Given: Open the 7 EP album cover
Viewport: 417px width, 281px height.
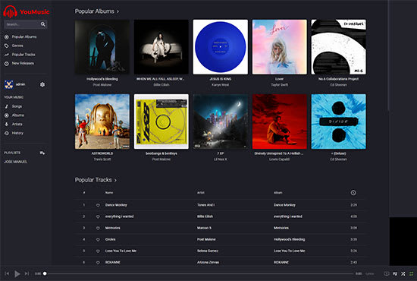Looking at the screenshot, I should (x=220, y=122).
